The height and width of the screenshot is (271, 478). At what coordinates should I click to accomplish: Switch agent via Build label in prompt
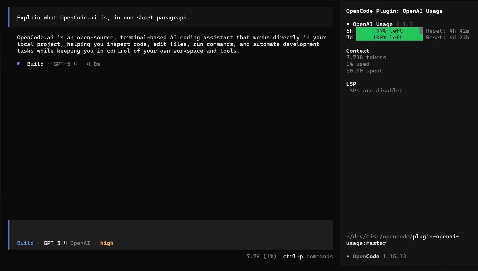point(25,243)
